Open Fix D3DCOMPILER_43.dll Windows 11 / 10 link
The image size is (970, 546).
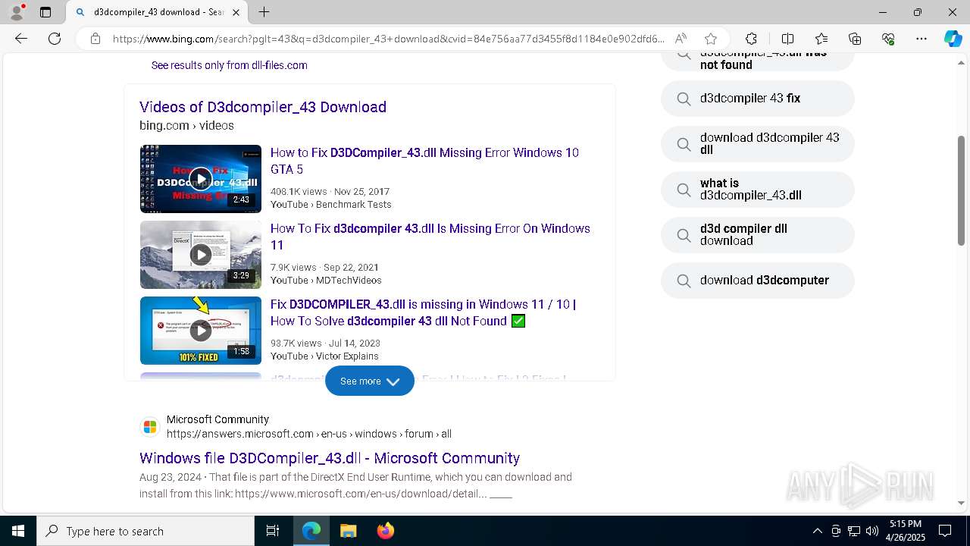(x=423, y=312)
